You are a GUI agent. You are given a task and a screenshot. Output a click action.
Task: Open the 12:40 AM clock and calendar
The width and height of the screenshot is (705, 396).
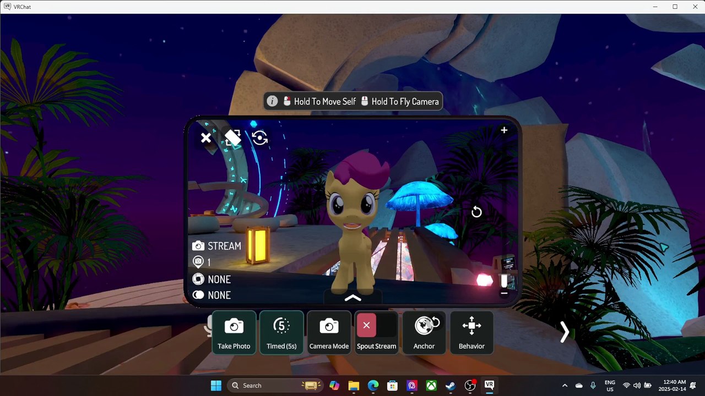[672, 386]
